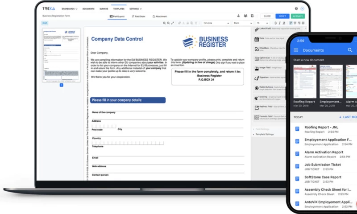Click the Close button
357x214 pixels.
pos(267,16)
